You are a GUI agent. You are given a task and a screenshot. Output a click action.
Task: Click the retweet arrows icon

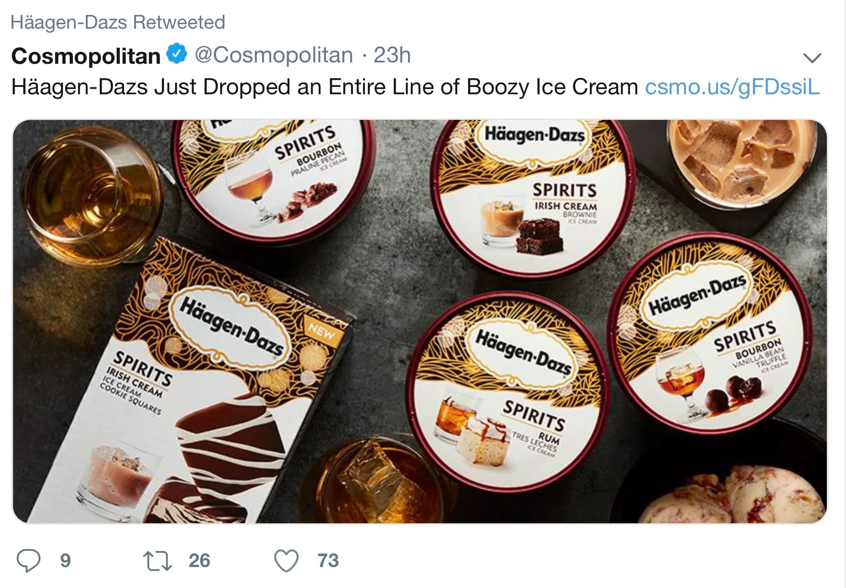coord(157,561)
